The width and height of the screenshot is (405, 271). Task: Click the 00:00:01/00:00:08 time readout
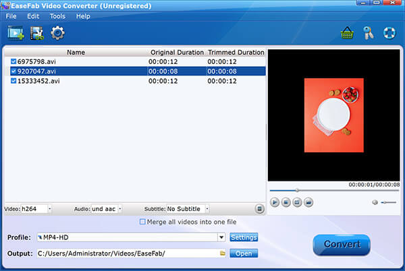coord(374,185)
